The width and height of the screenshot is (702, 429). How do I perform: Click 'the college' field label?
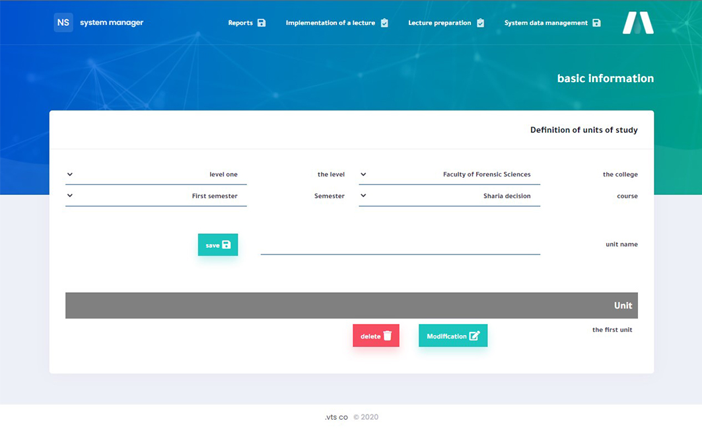[620, 175]
